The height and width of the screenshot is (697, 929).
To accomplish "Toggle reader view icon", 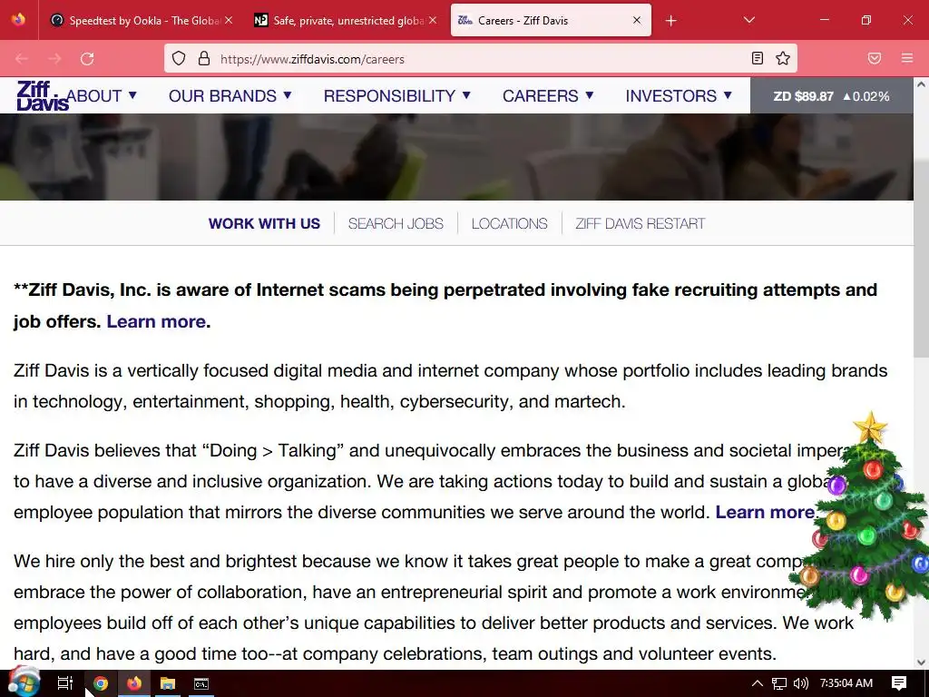I will pos(758,58).
